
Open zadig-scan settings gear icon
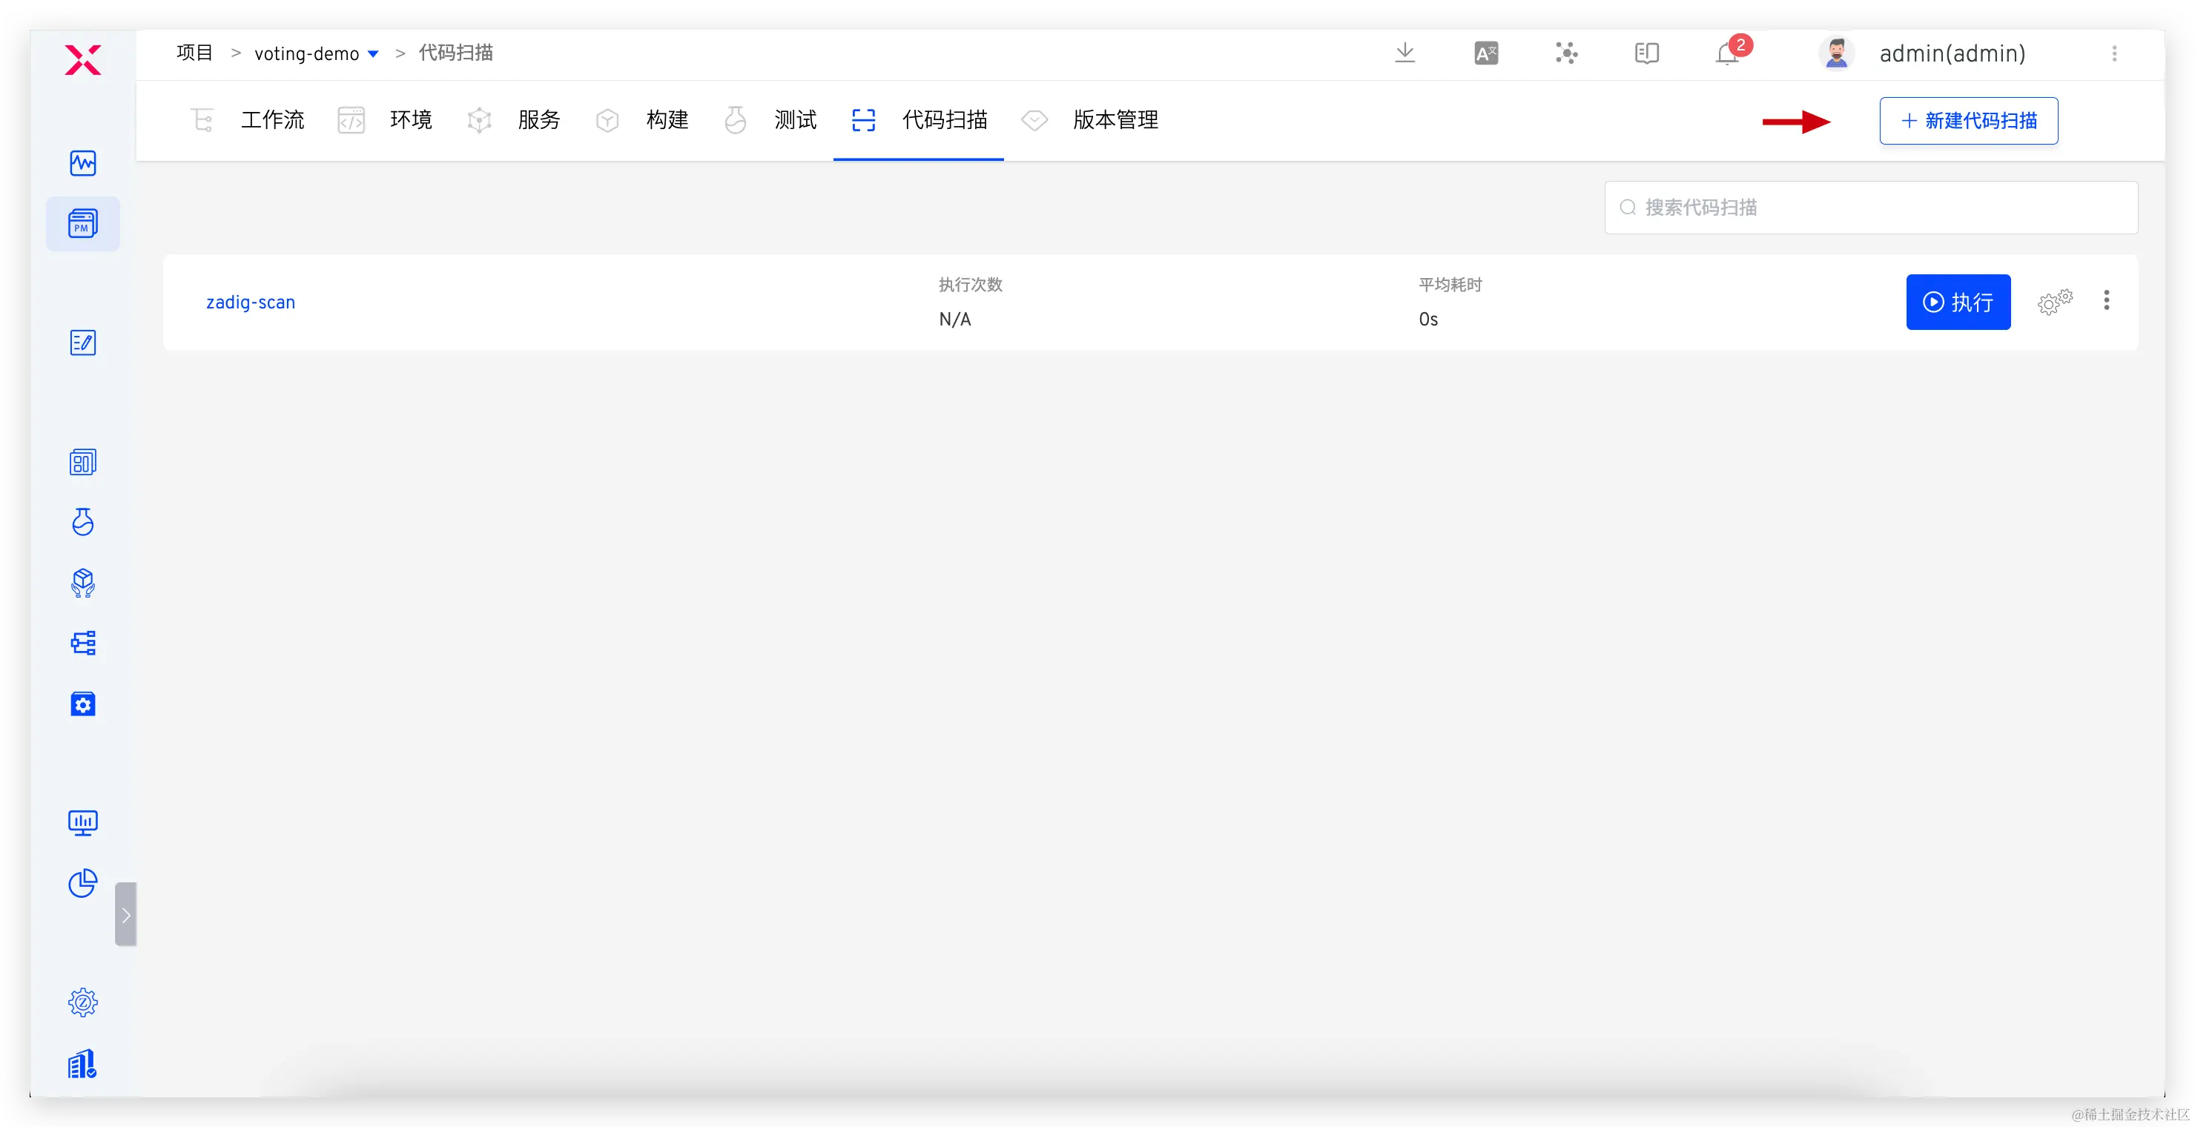pyautogui.click(x=2053, y=302)
